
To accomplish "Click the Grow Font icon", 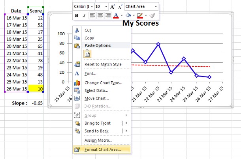I will pyautogui.click(x=113, y=7).
